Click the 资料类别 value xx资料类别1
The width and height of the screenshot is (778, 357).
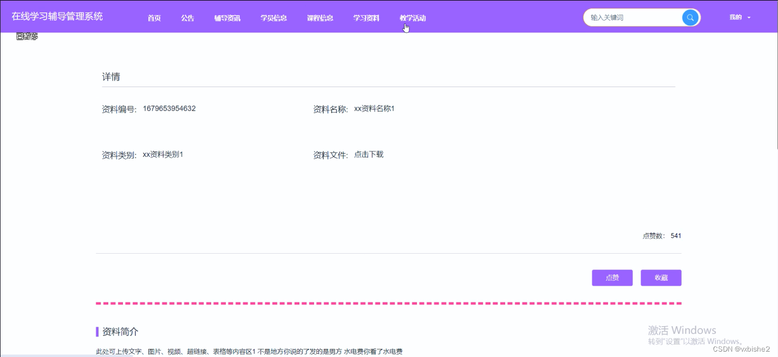point(163,154)
